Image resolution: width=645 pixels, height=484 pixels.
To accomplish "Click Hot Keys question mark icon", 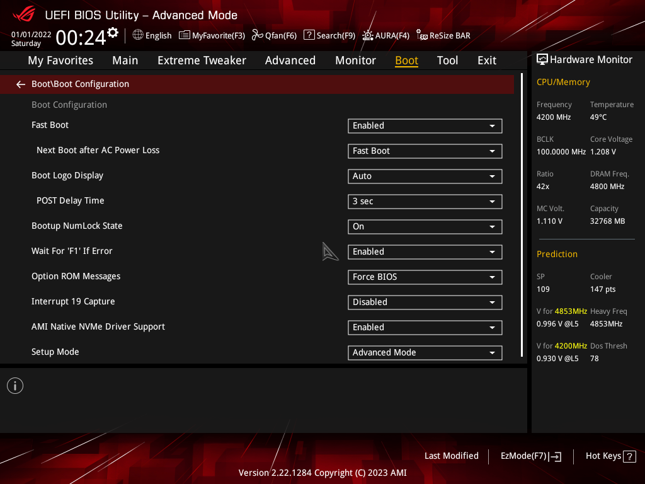I will tap(629, 456).
